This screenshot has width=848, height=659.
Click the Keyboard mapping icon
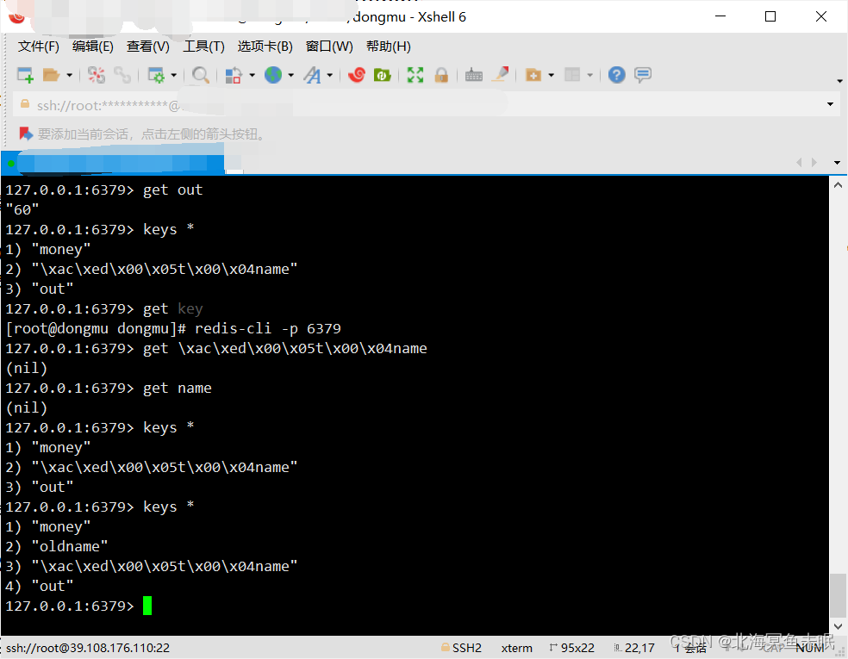coord(474,75)
